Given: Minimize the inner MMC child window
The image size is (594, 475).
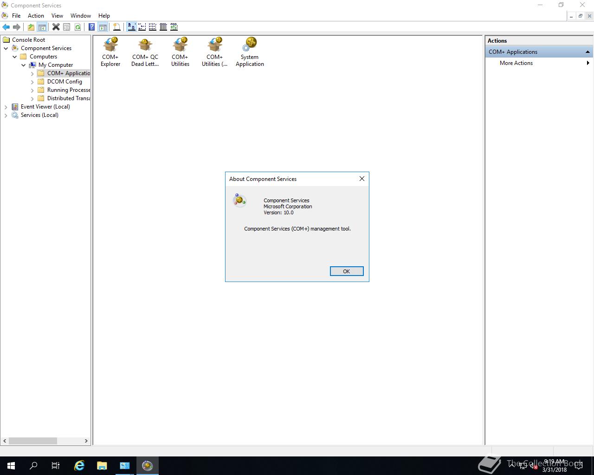Looking at the screenshot, I should (x=571, y=16).
